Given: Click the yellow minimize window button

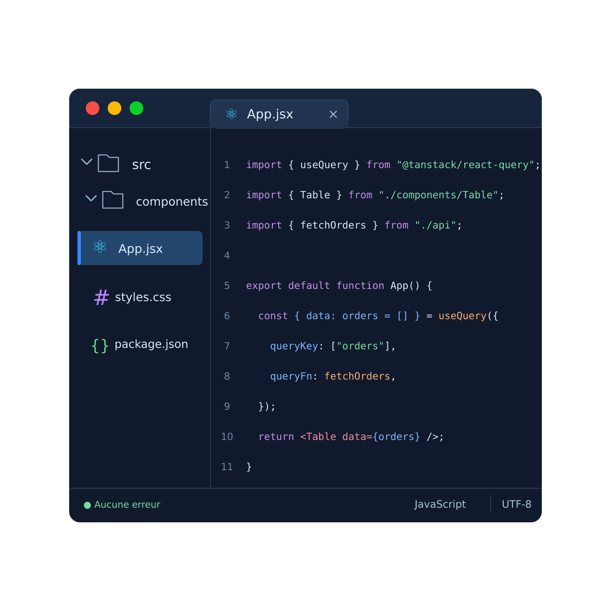Looking at the screenshot, I should (115, 108).
